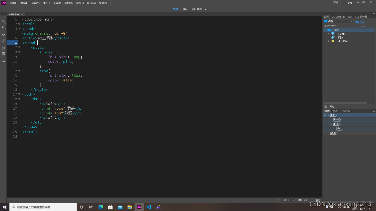Click the green no-errors status icon

[x=279, y=200]
